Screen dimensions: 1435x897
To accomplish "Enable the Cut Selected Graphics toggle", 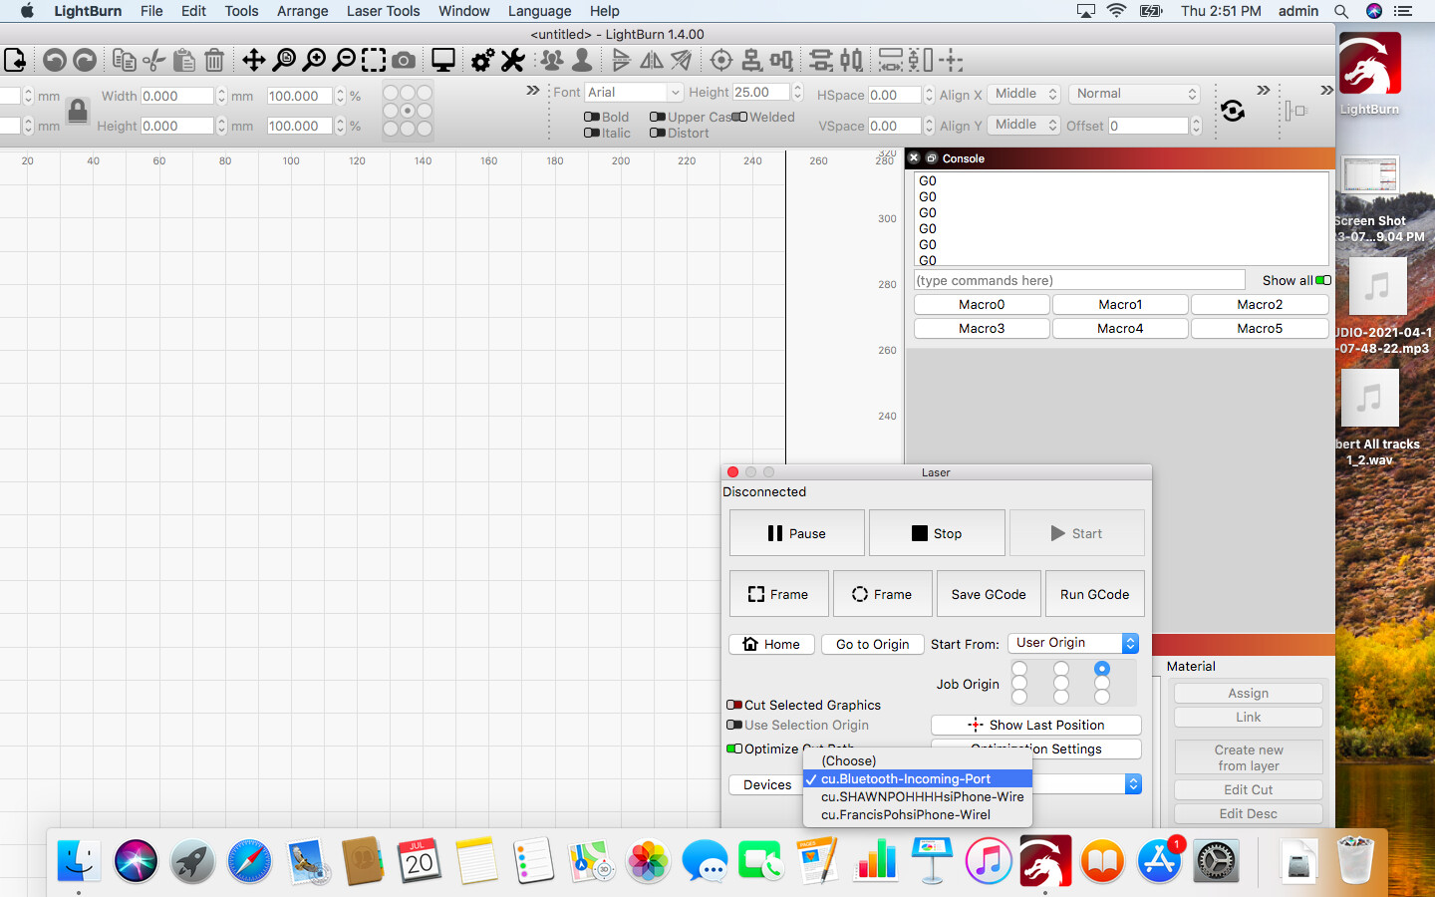I will 736,705.
